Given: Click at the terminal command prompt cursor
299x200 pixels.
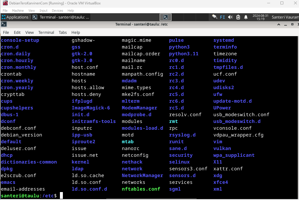Looking at the screenshot, I should [61, 196].
